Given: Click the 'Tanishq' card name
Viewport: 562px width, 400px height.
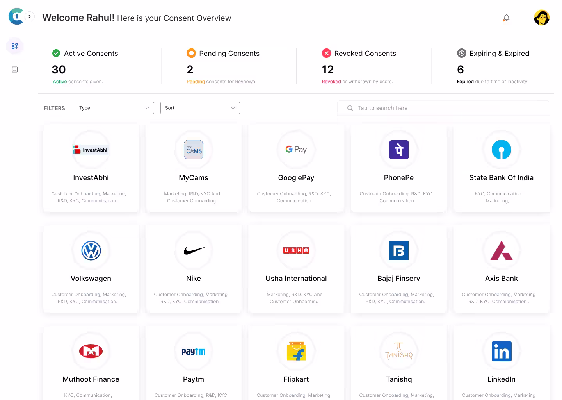Looking at the screenshot, I should click(x=399, y=379).
